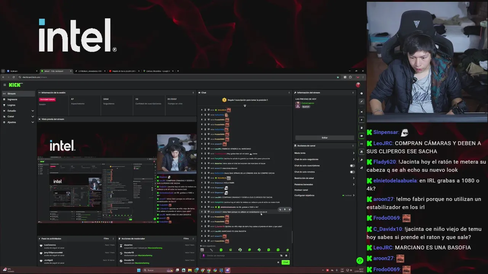Toggle Chat de solo-emotes switch
488x274 pixels.
click(x=352, y=172)
